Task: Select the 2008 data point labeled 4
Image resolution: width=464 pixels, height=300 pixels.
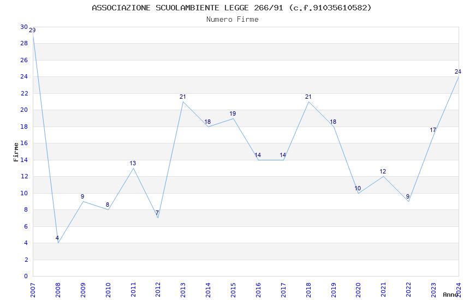Action: click(58, 243)
